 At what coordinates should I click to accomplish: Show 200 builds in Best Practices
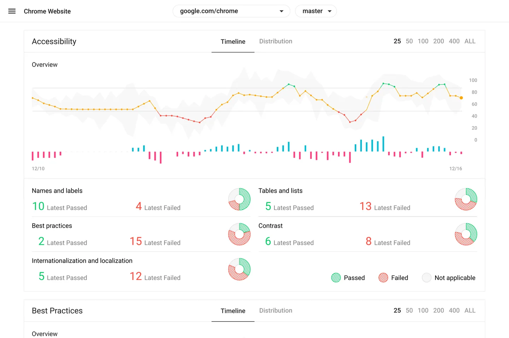[439, 311]
